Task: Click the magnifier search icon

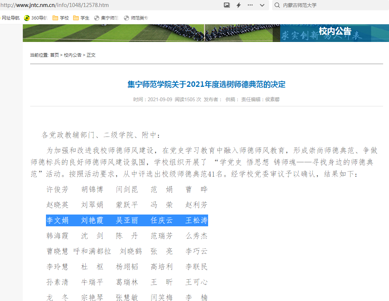Action: 276,5
